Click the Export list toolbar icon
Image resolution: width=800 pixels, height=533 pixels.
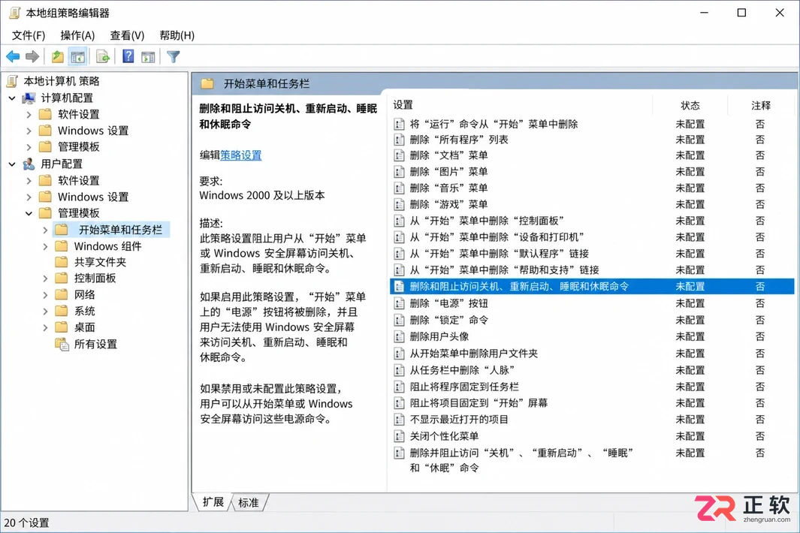(x=103, y=56)
